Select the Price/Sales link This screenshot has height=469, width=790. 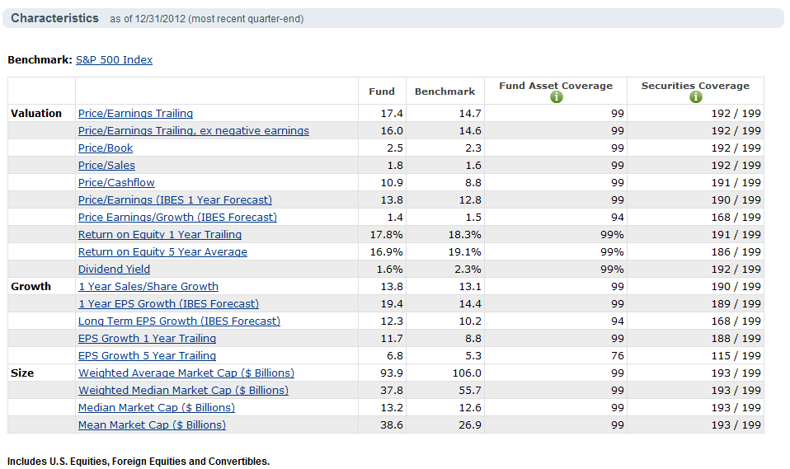[106, 166]
